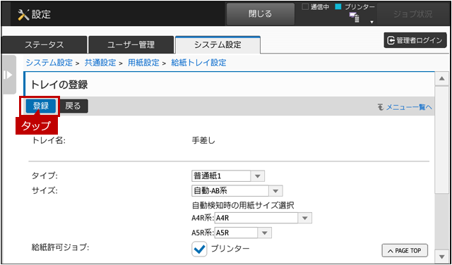Viewport: 452px width, 265px height.
Task: Click the PAGE TOP button
Action: click(405, 251)
